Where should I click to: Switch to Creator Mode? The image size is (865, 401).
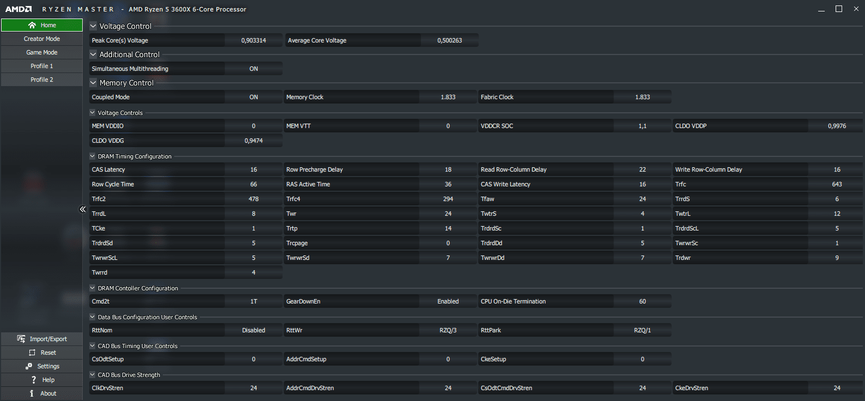[x=42, y=39]
